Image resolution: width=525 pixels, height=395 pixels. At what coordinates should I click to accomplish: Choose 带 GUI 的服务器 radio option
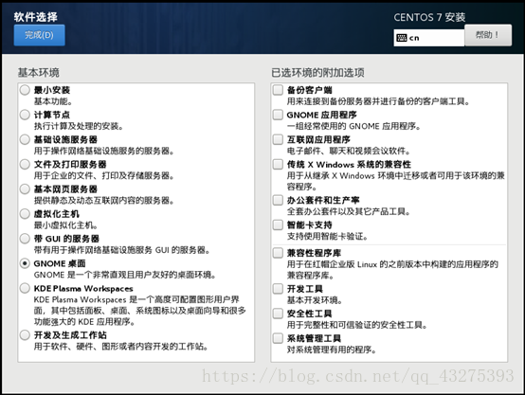click(25, 239)
